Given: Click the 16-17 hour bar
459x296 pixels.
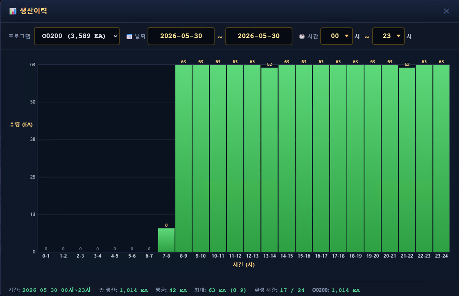Looking at the screenshot, I should 321,158.
